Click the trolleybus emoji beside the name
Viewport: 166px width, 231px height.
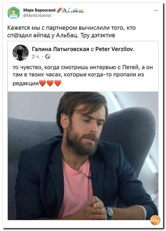76,10
